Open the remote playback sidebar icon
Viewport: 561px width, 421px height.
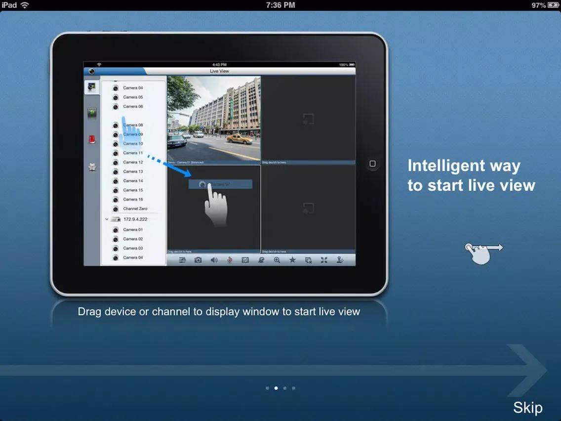tap(92, 113)
